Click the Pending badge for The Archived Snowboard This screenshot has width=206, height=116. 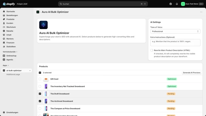[x=171, y=101]
